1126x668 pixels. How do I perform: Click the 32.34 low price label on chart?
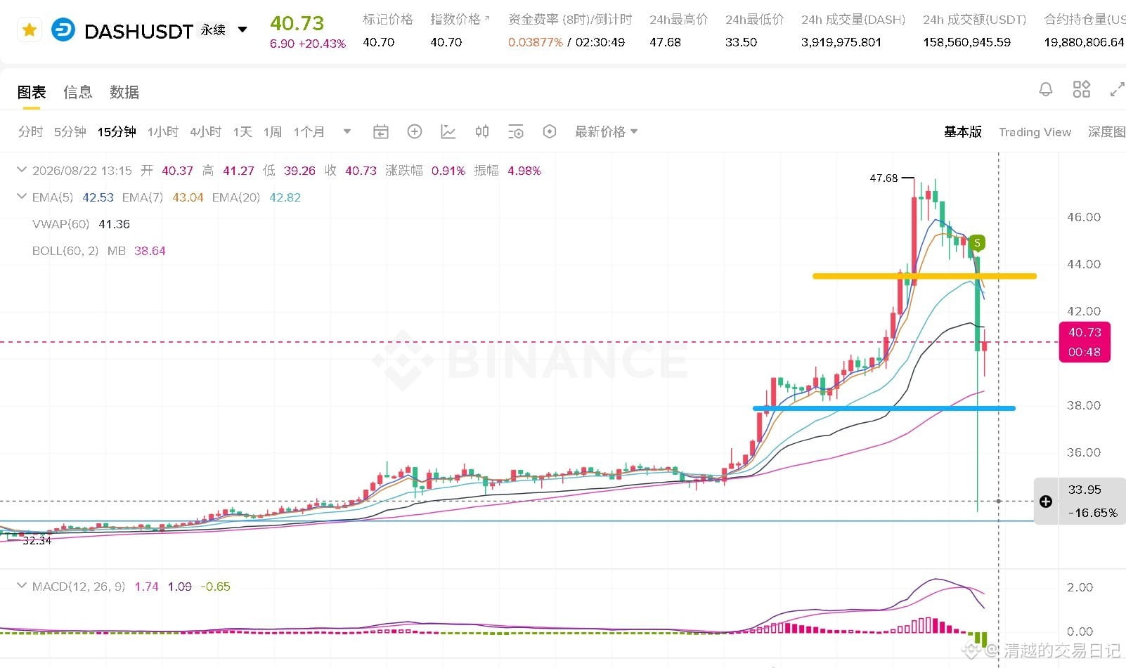point(37,541)
